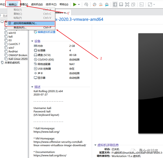Take a snapshot using the clock icon

(95, 4)
